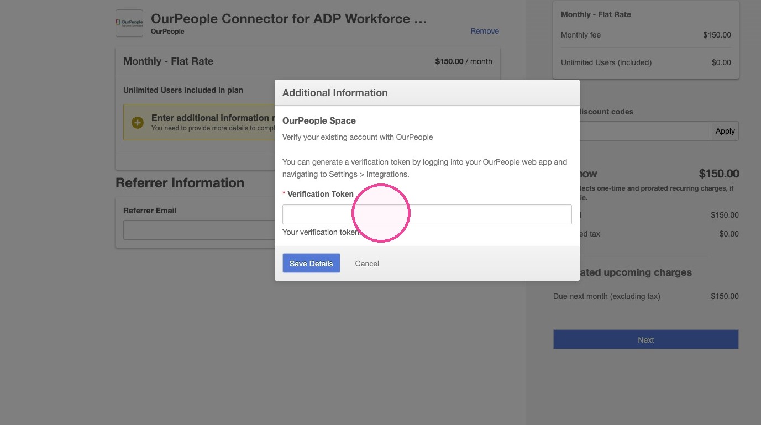Click 'Monthly fee' in the summary panel

click(x=581, y=35)
